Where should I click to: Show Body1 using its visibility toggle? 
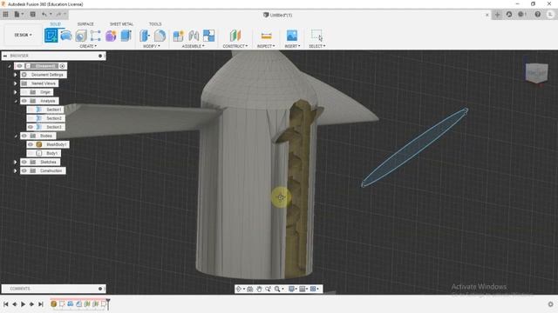pyautogui.click(x=31, y=153)
